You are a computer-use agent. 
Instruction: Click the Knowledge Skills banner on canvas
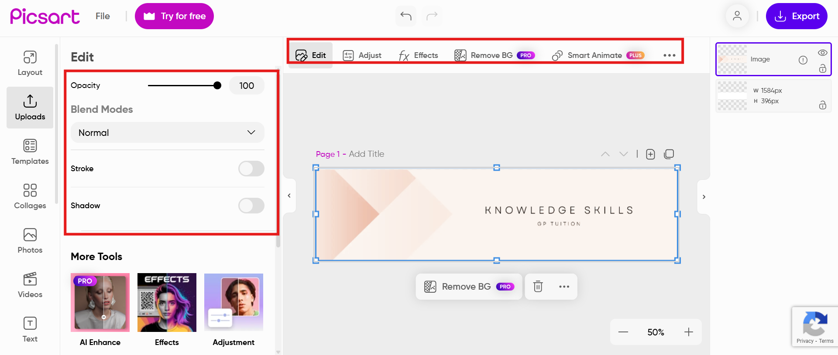pyautogui.click(x=497, y=214)
